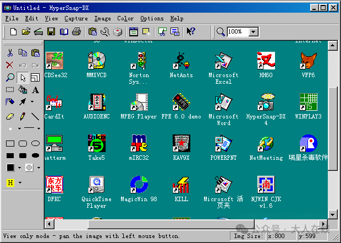The height and width of the screenshot is (243, 341).
Task: Click the magnifier icon beside zoom box
Action: [x=221, y=32]
